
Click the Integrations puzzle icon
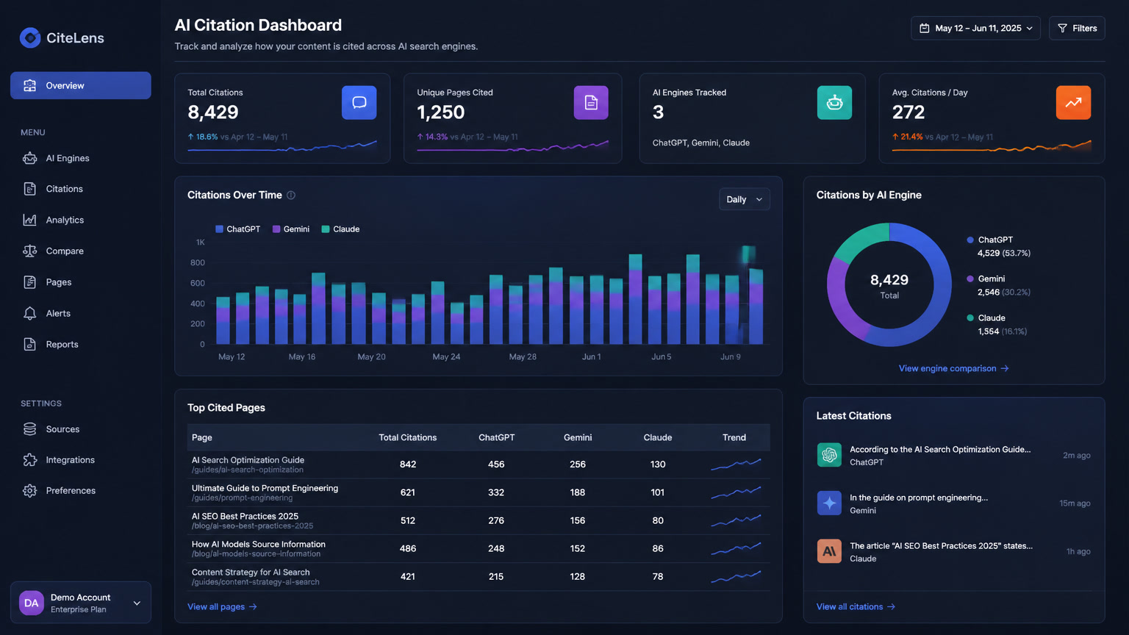(29, 460)
